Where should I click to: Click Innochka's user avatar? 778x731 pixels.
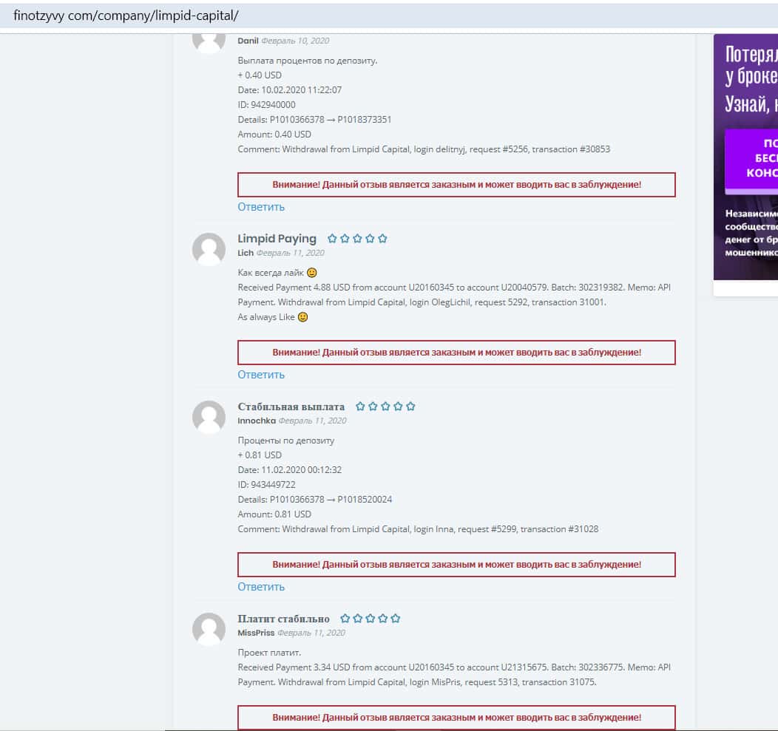pyautogui.click(x=209, y=417)
